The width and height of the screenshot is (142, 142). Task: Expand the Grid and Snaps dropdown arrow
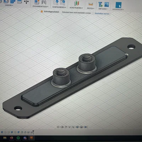pyautogui.click(x=83, y=127)
